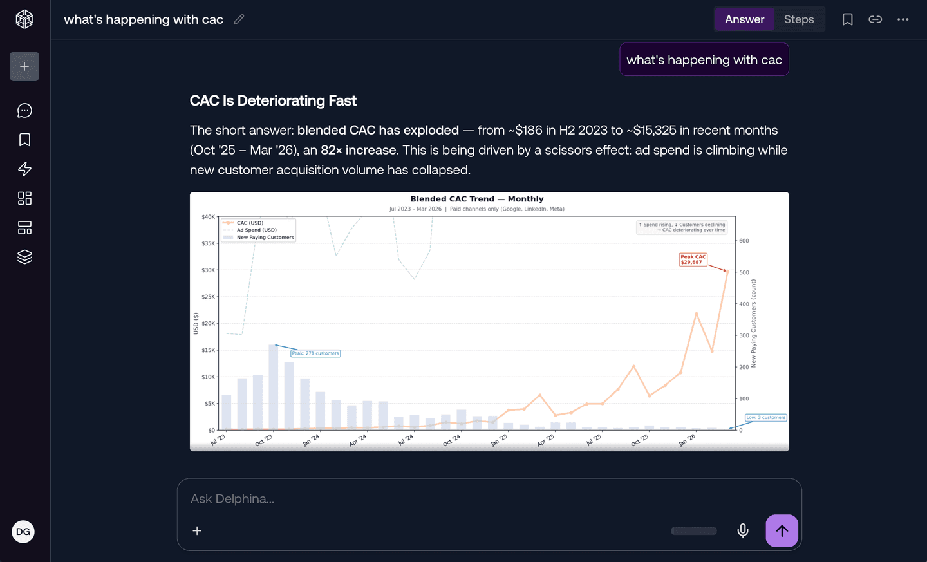Click the Delphina cube logo

24,19
